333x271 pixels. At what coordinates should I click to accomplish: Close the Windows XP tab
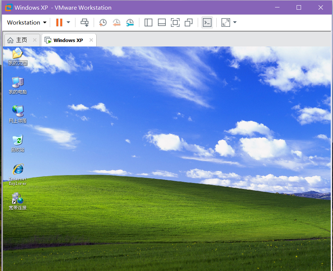point(91,40)
